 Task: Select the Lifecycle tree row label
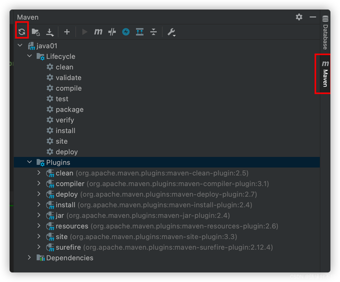(61, 56)
